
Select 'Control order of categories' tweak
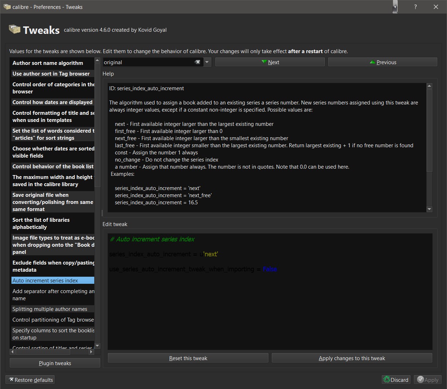(x=53, y=88)
